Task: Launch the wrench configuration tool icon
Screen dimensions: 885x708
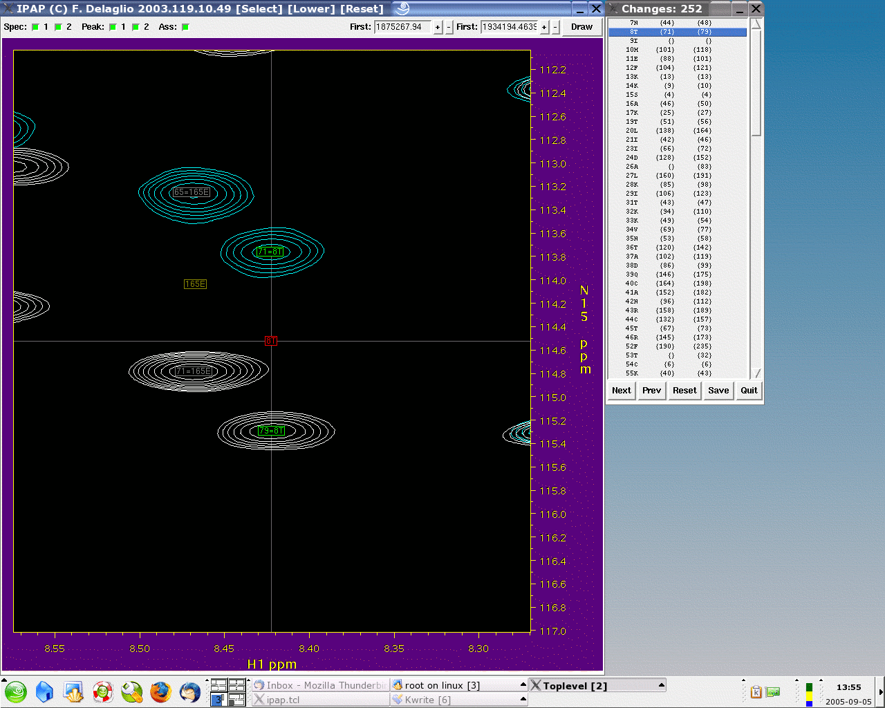Action: (131, 692)
